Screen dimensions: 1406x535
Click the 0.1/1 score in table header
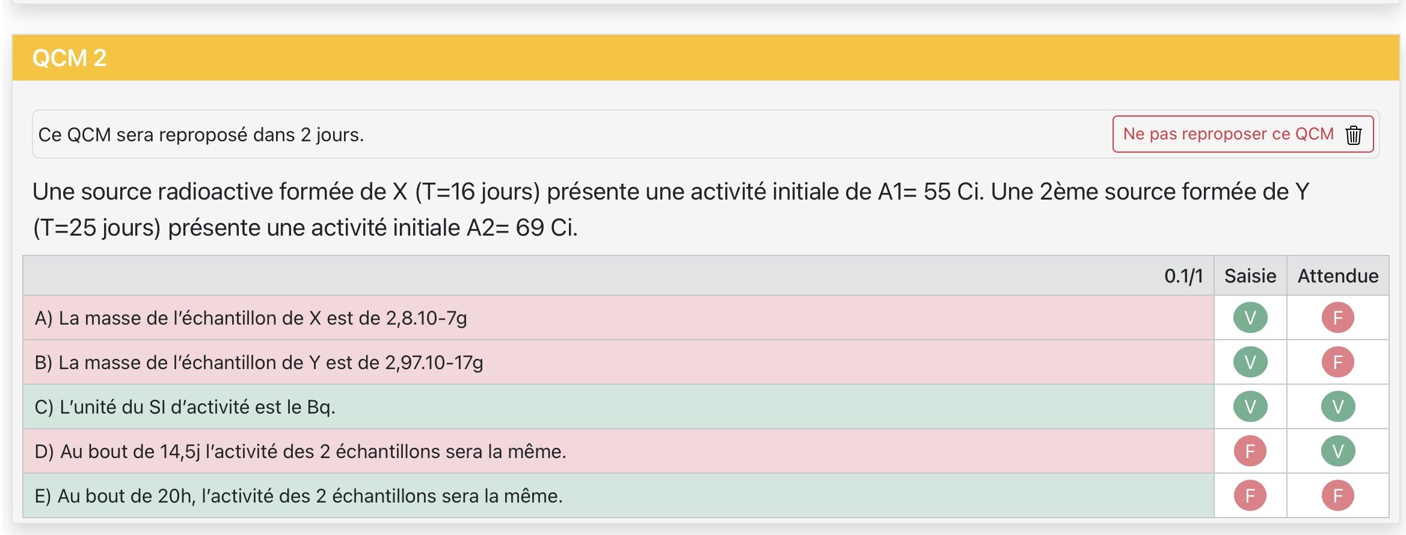point(1183,276)
